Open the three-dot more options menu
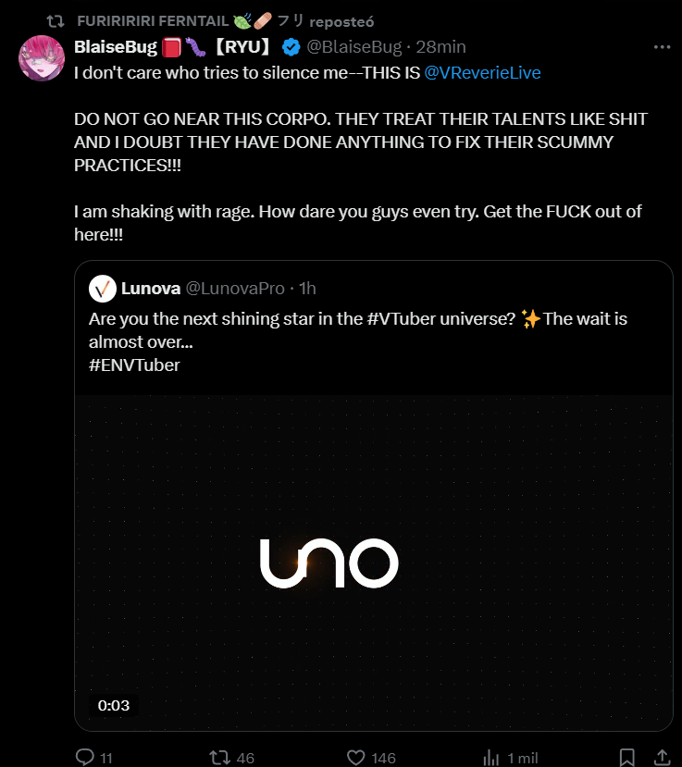 (x=662, y=47)
